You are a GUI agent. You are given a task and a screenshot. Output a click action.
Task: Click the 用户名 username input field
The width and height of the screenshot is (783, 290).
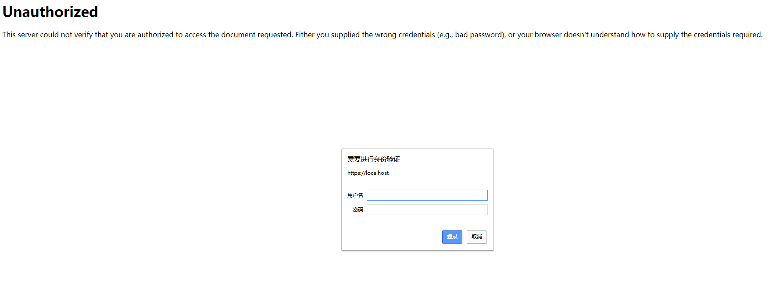tap(427, 195)
